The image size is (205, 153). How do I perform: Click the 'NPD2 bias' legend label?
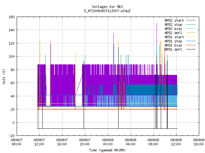[173, 29]
